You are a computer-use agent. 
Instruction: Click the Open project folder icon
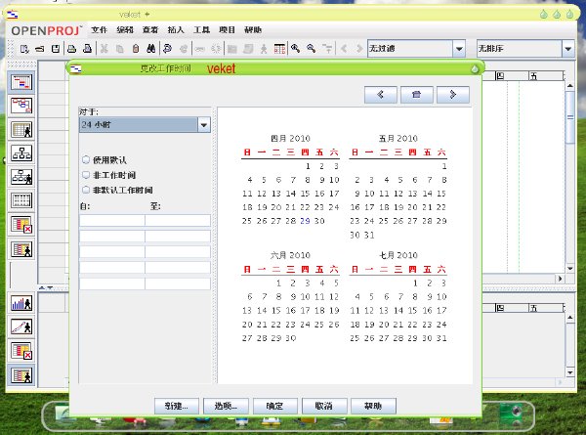(40, 49)
